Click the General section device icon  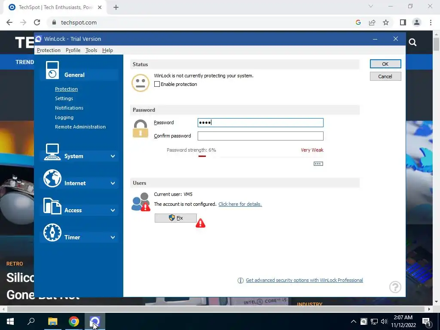click(52, 70)
